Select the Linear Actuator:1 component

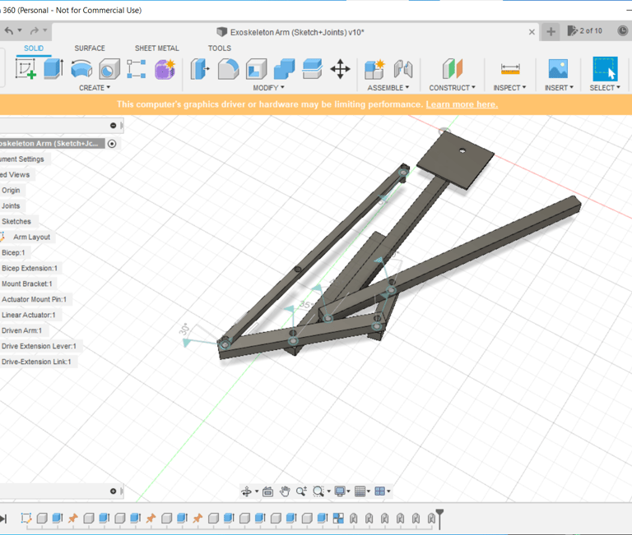click(29, 315)
